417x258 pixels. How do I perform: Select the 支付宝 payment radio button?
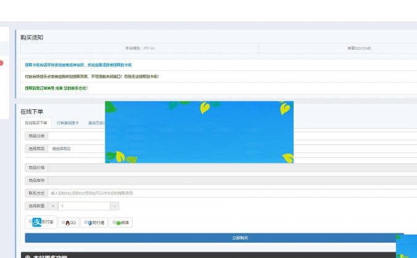[30, 222]
